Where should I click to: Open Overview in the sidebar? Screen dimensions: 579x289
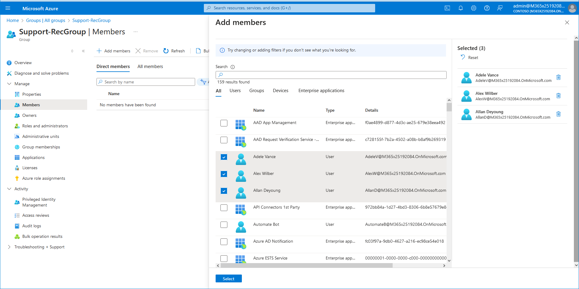[23, 63]
